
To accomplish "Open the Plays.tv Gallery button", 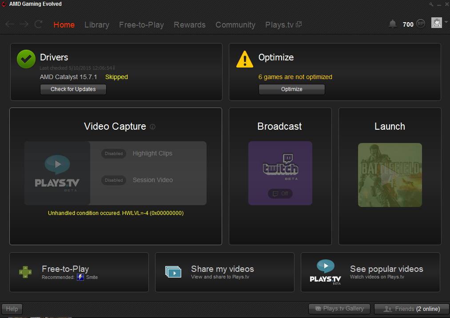I will pyautogui.click(x=339, y=309).
